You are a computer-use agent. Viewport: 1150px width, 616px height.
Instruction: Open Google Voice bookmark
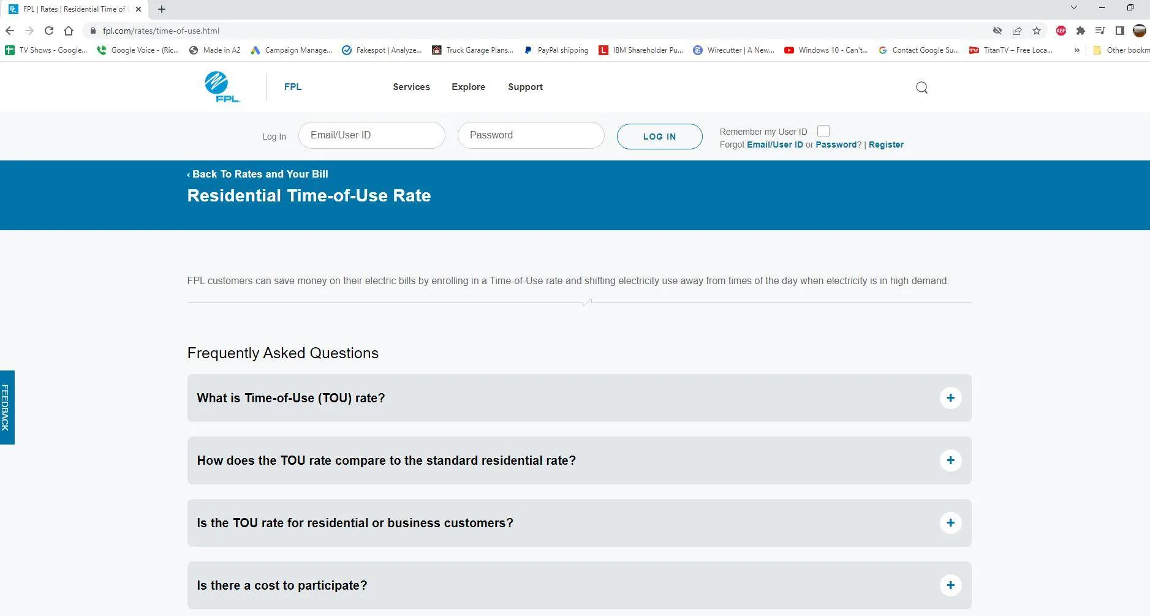(x=138, y=50)
